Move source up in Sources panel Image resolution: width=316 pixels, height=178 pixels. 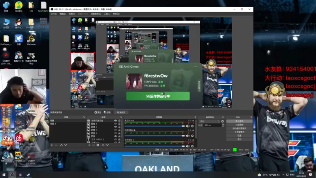click(x=103, y=145)
